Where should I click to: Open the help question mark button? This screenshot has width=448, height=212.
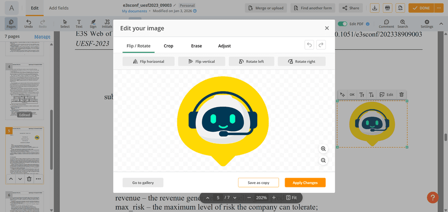click(x=433, y=198)
